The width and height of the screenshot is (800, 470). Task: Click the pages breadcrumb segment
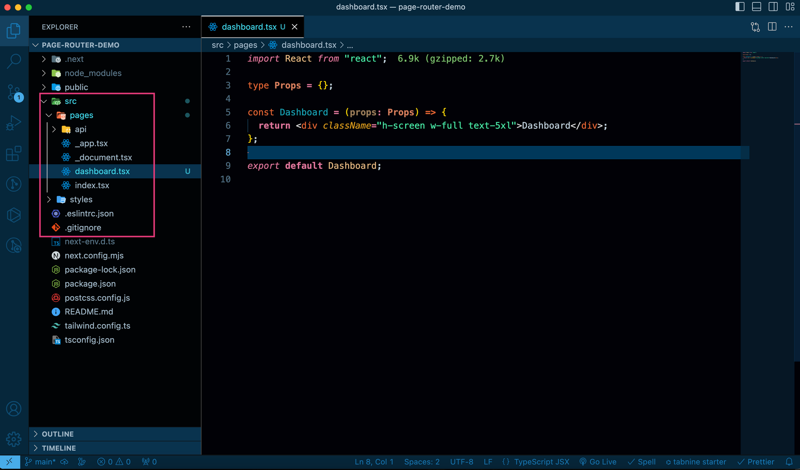[245, 45]
